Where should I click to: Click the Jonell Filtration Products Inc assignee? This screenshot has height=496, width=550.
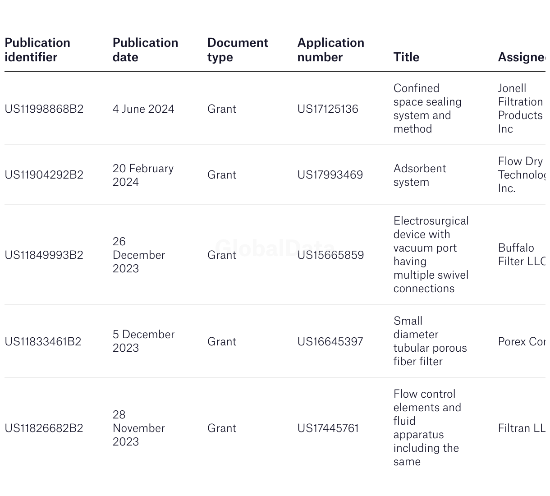click(520, 109)
